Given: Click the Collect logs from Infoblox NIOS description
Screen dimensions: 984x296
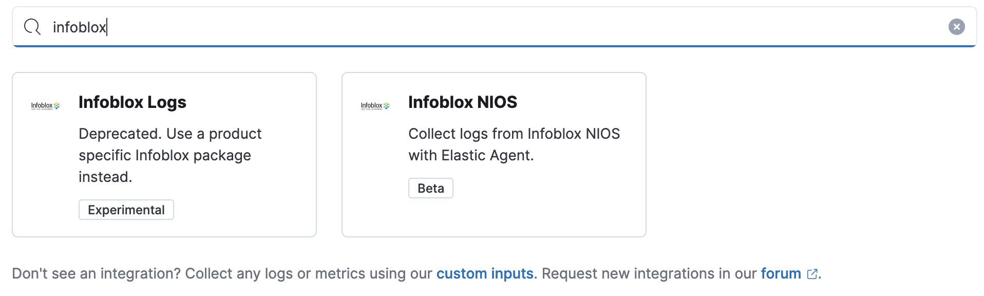Looking at the screenshot, I should [514, 134].
